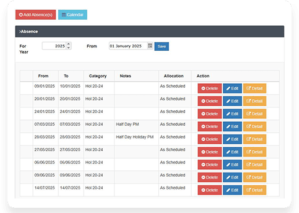Click 'Hol 20-24' in the 14/07/2025 row
This screenshot has height=213, width=299.
[x=94, y=188]
